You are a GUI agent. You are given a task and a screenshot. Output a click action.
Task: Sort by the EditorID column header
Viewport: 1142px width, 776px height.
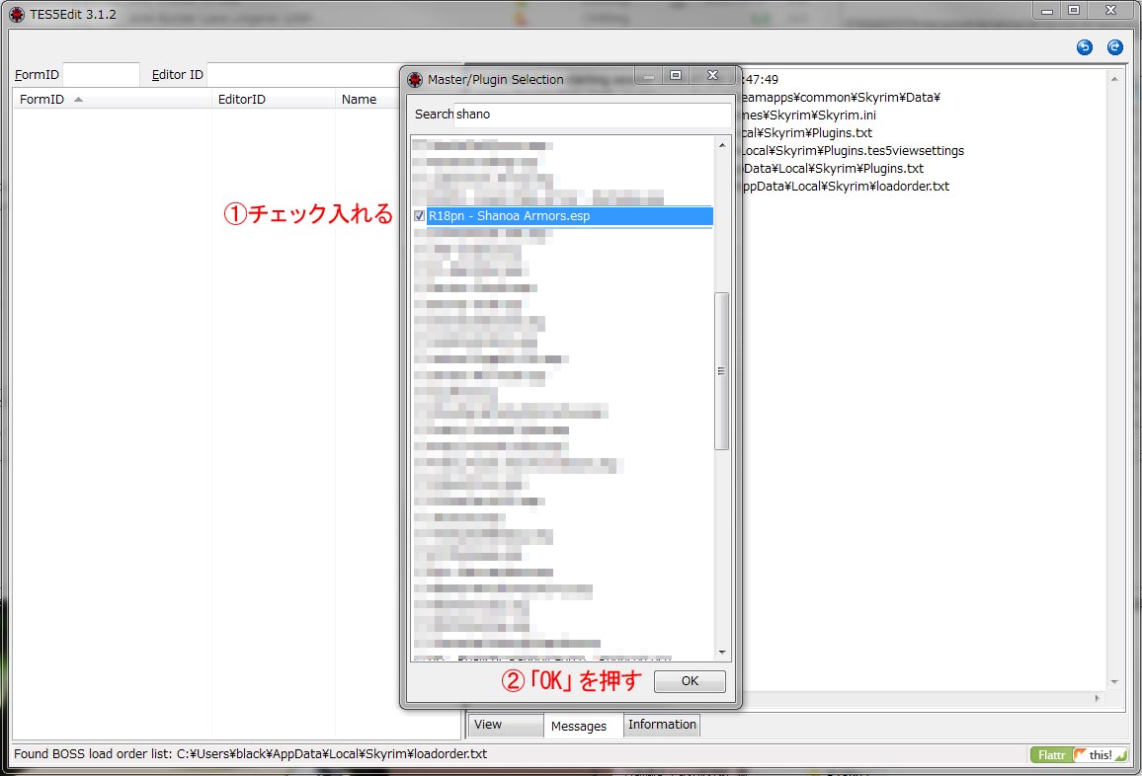point(273,99)
